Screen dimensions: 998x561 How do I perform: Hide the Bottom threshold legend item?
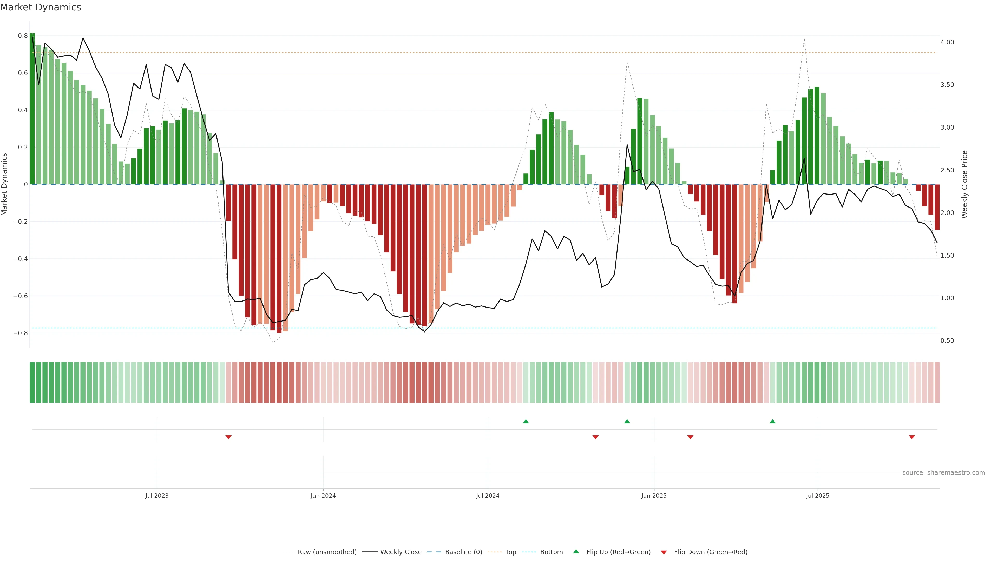click(551, 552)
